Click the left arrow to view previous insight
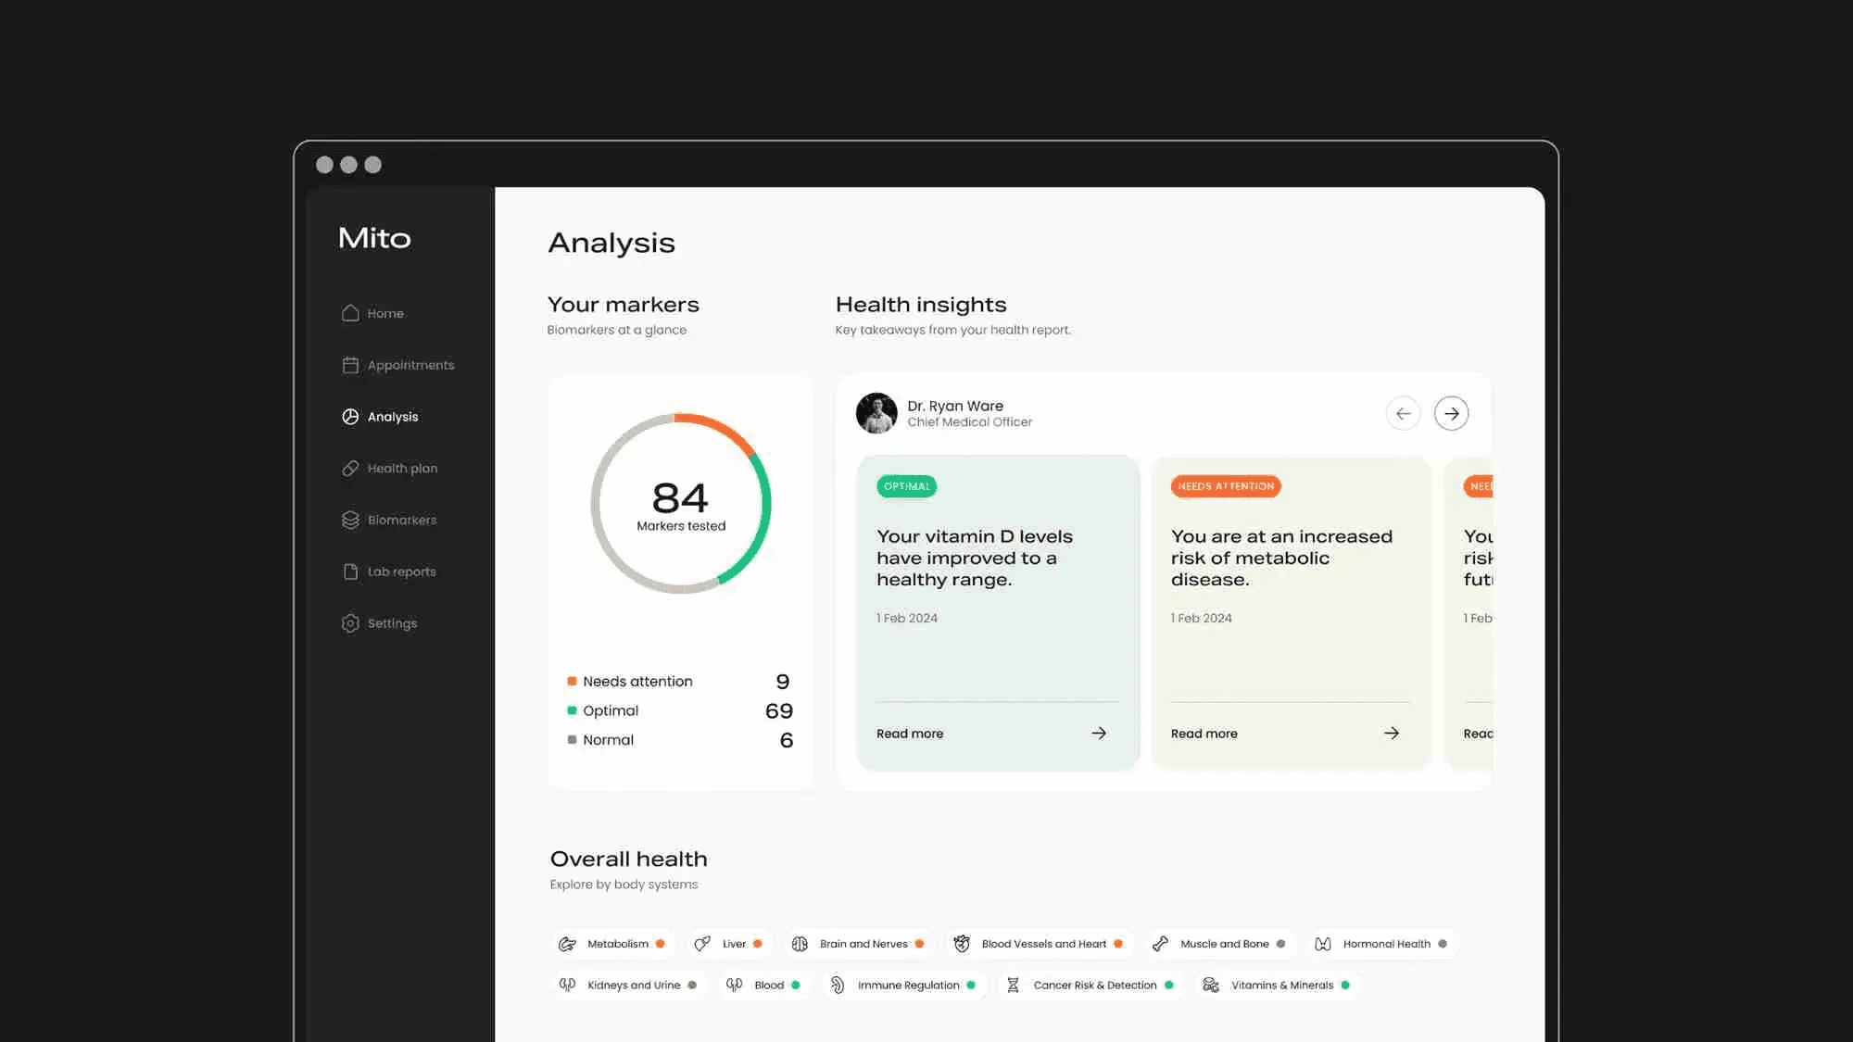1853x1042 pixels. coord(1404,413)
